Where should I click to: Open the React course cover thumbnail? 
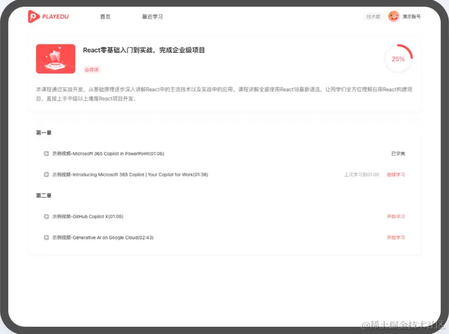pos(56,59)
